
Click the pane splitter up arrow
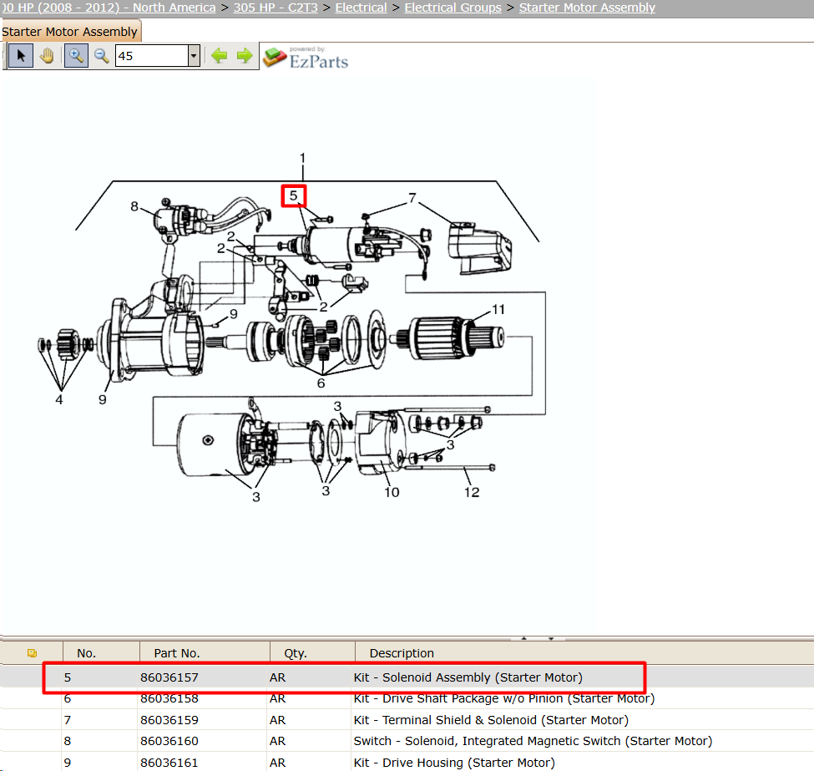click(x=524, y=638)
